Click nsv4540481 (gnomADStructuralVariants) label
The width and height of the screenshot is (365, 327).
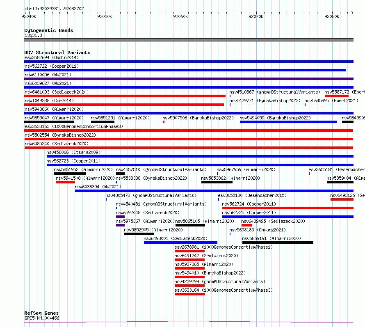[x=161, y=204]
